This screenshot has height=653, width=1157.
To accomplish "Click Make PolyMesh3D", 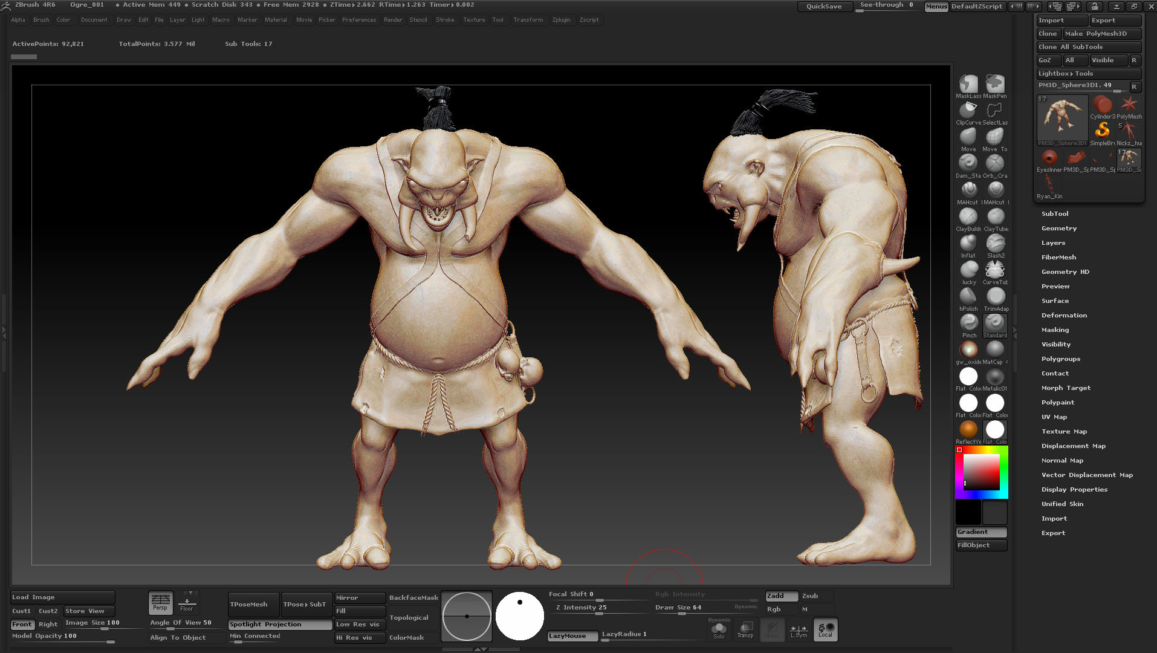I will pyautogui.click(x=1101, y=33).
